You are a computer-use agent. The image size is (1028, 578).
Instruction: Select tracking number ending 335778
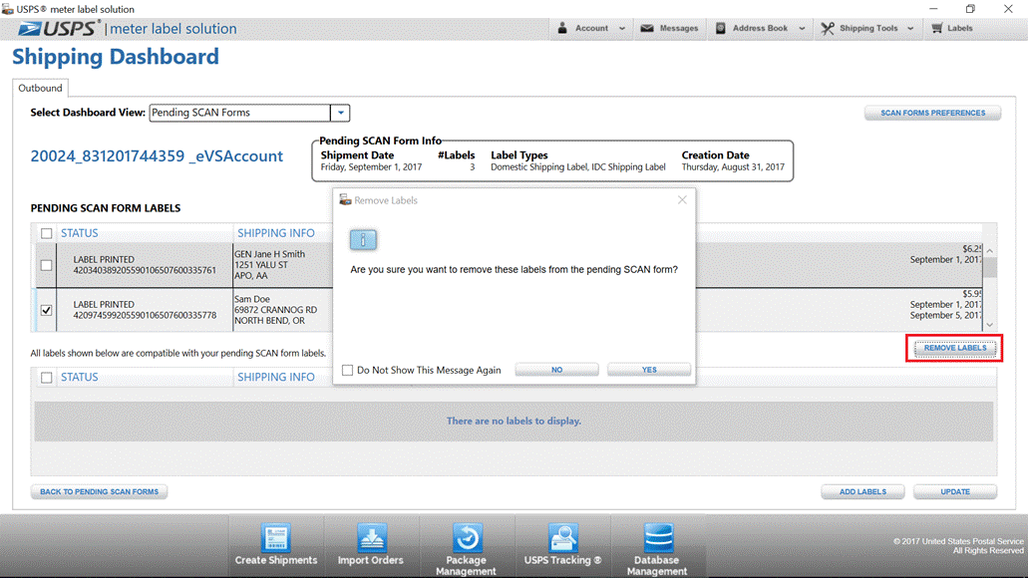point(145,315)
